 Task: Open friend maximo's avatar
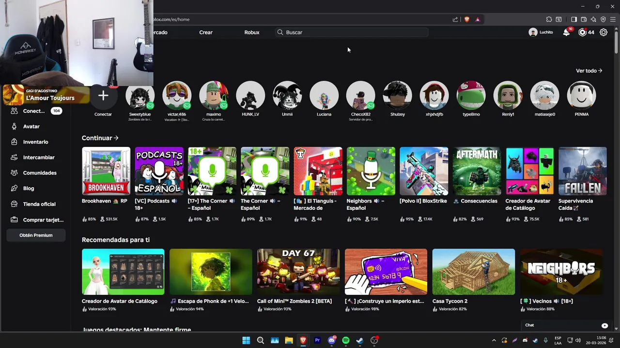pyautogui.click(x=214, y=95)
